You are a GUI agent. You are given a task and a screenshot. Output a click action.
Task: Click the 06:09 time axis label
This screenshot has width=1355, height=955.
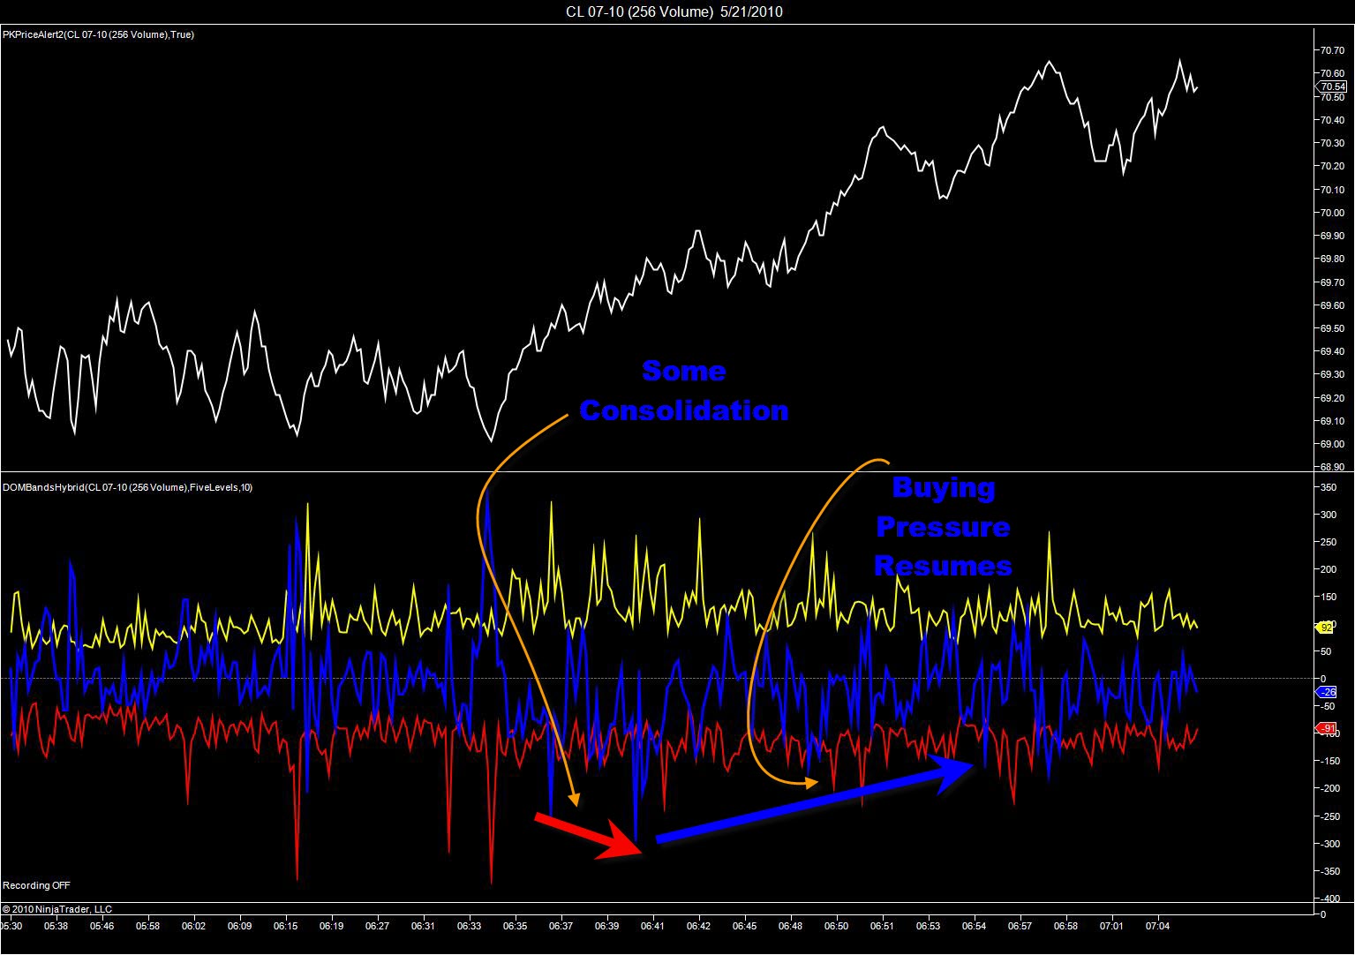point(240,927)
